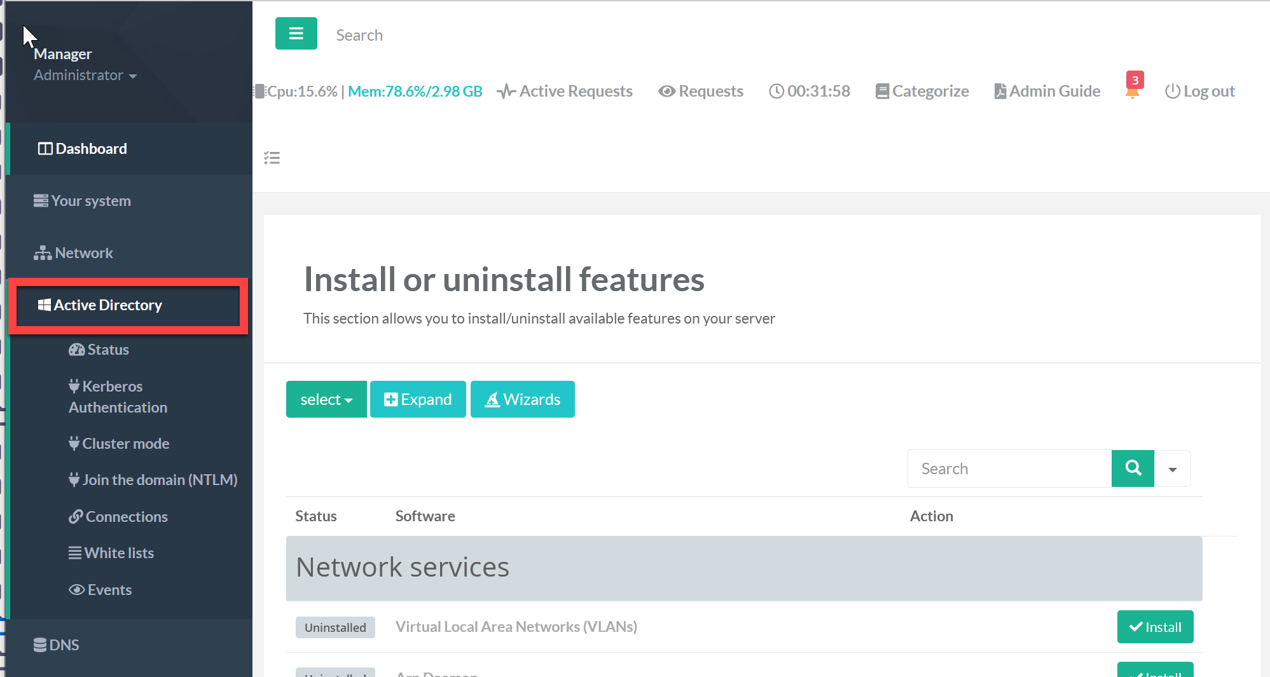
Task: Open the notification bell with badge
Action: pyautogui.click(x=1133, y=90)
